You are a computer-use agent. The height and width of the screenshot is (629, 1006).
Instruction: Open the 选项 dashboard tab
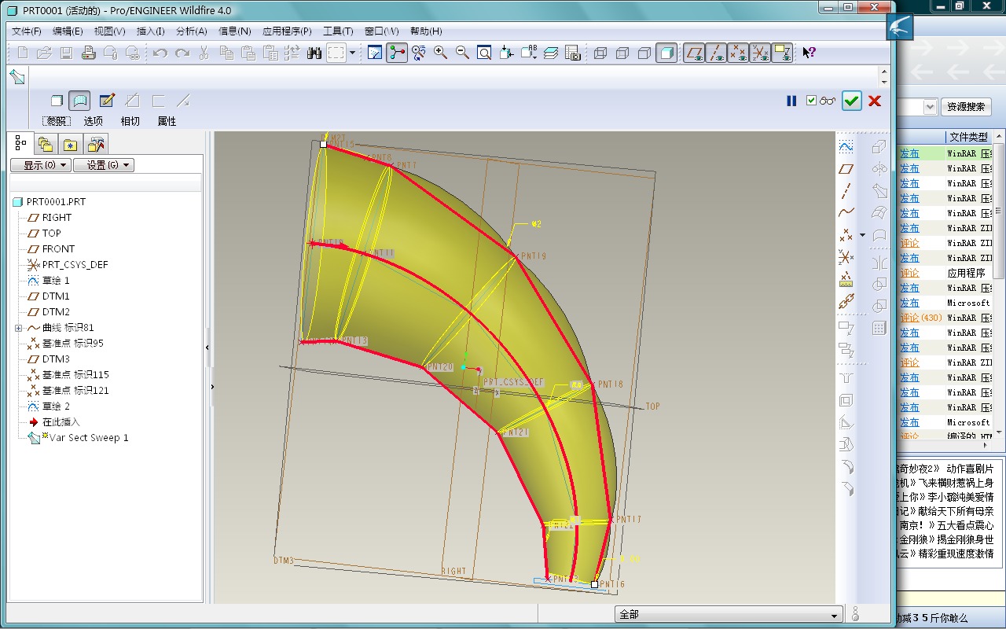[94, 121]
